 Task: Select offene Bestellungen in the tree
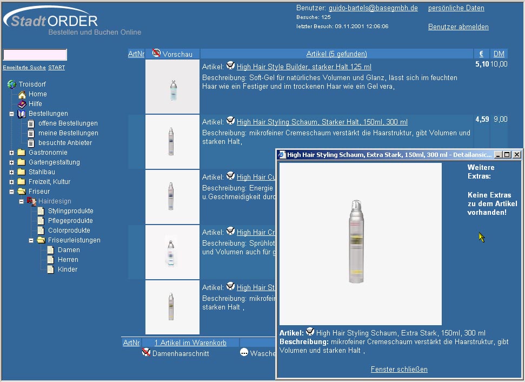pyautogui.click(x=68, y=123)
